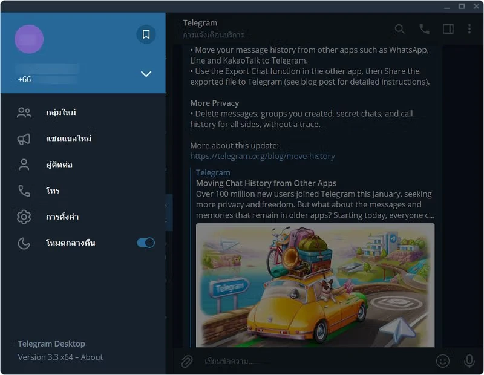
Task: Start a call with phone icon
Action: pyautogui.click(x=424, y=28)
